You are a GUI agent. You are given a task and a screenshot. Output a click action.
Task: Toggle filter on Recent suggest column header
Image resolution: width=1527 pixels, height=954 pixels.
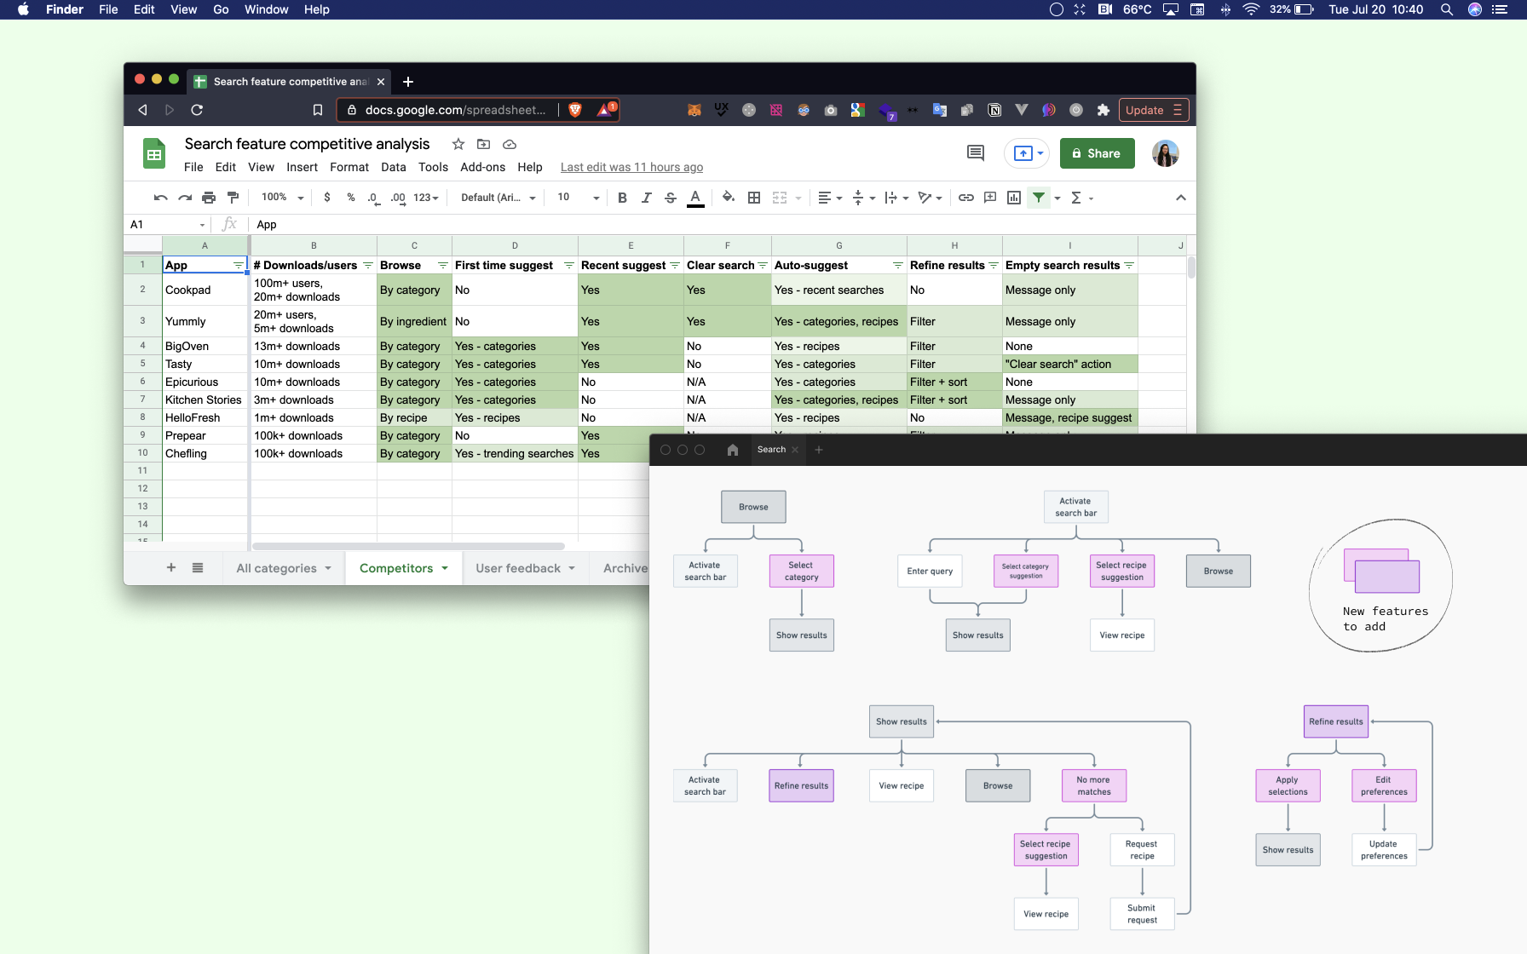(674, 266)
